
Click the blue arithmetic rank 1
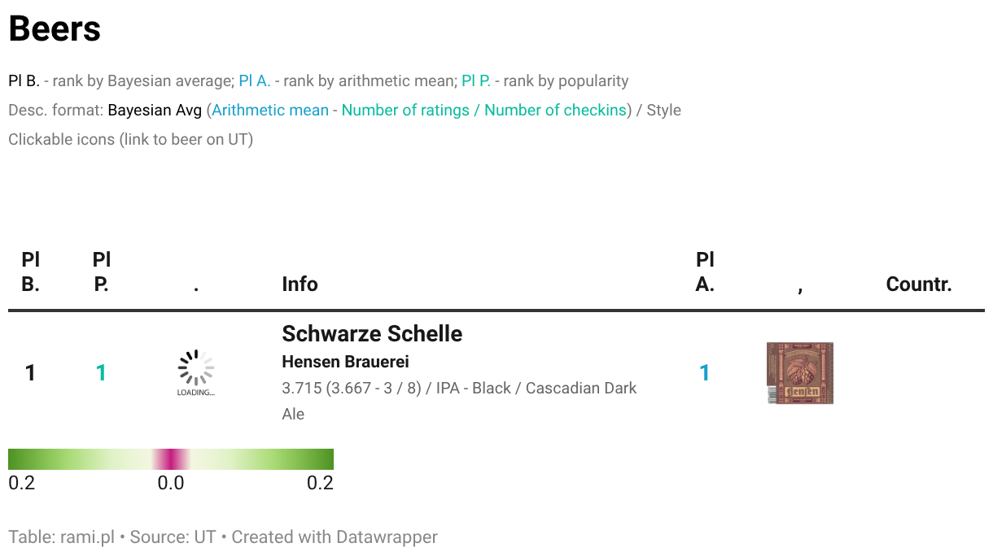point(705,373)
